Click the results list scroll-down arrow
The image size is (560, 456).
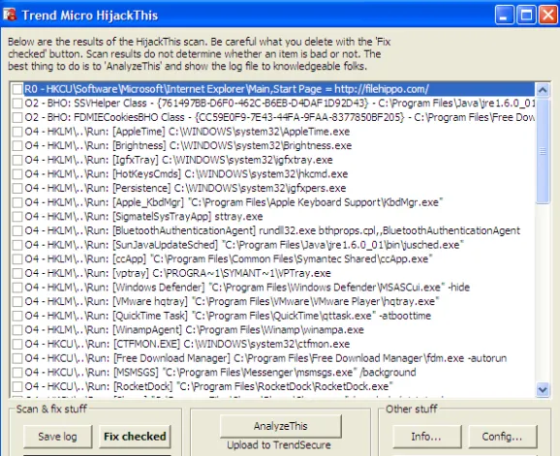(x=543, y=389)
